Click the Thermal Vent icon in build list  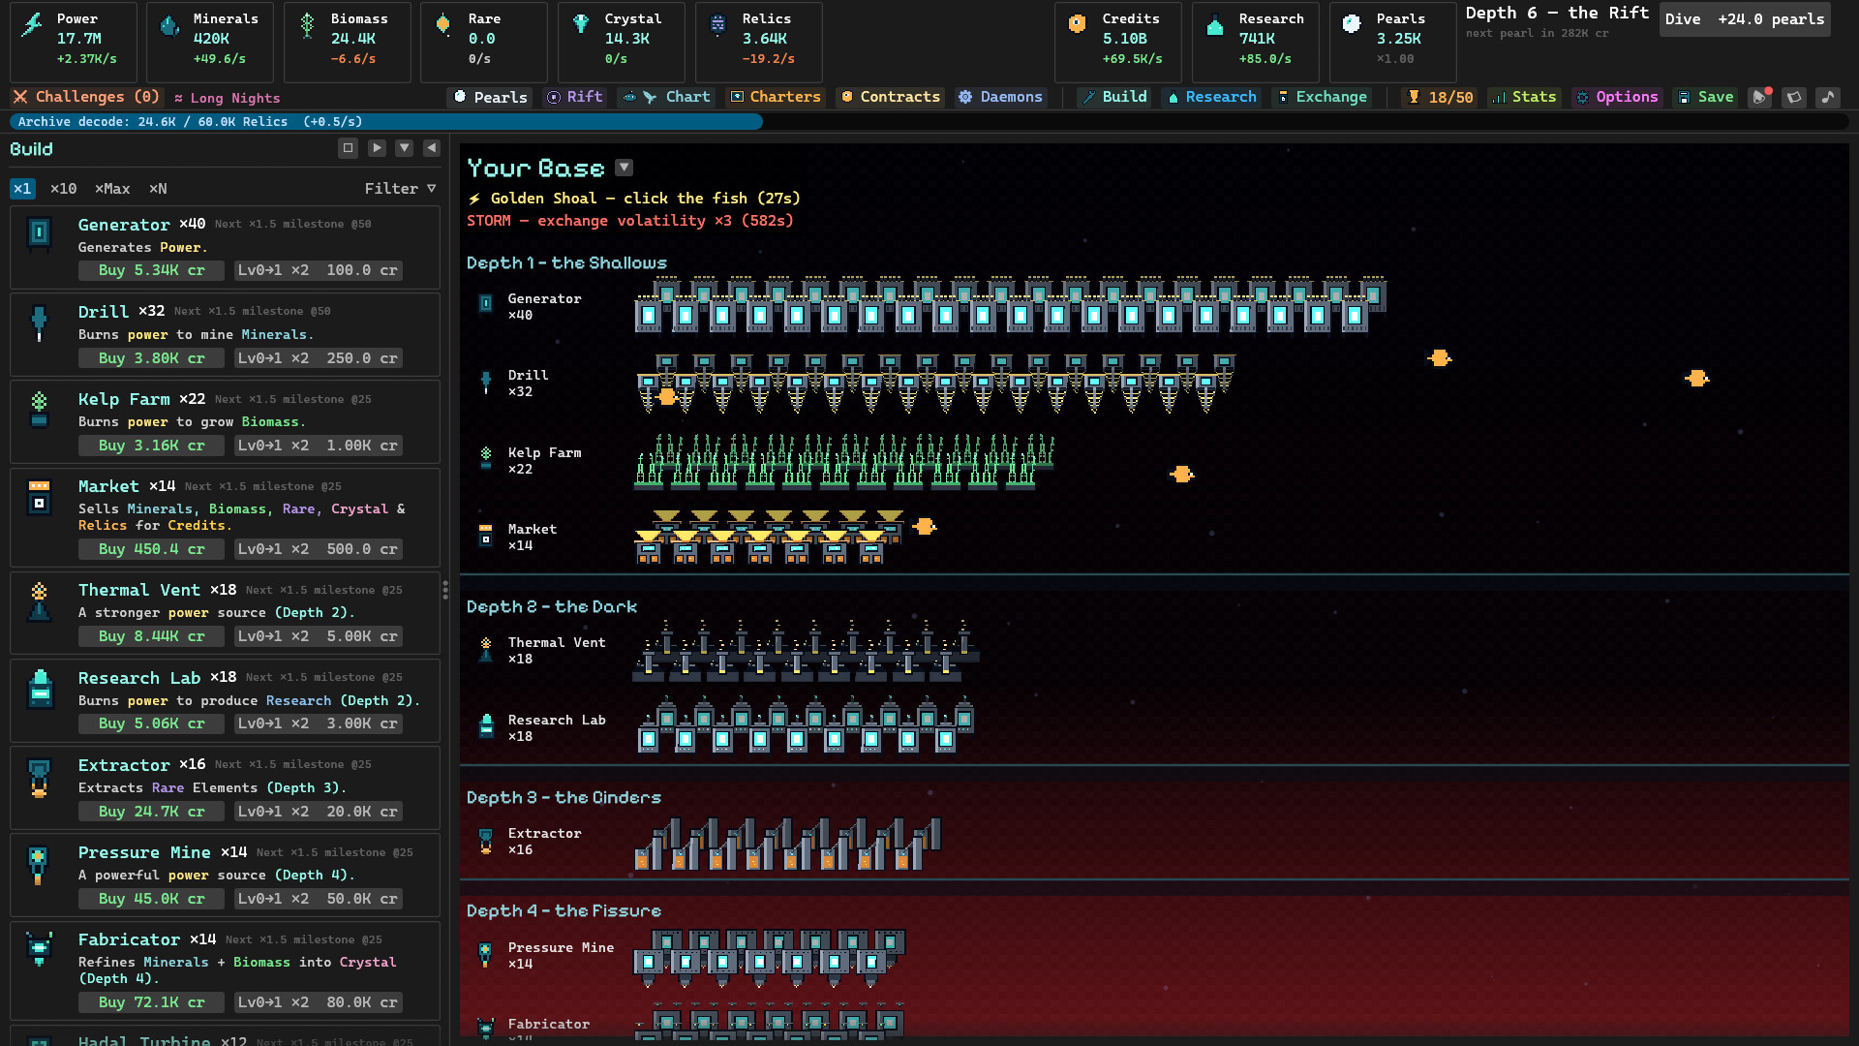(x=39, y=600)
